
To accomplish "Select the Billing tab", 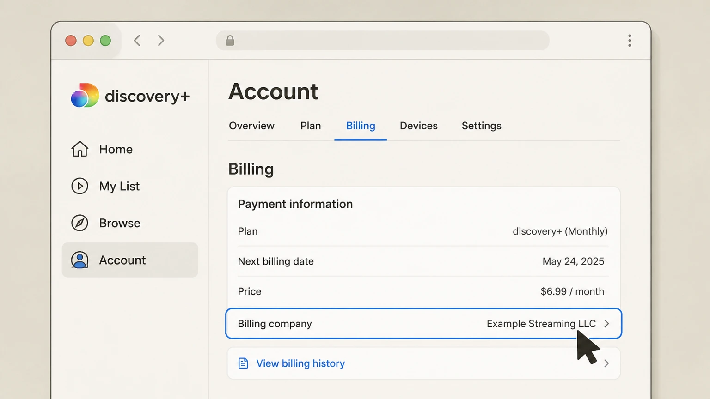I will tap(361, 126).
